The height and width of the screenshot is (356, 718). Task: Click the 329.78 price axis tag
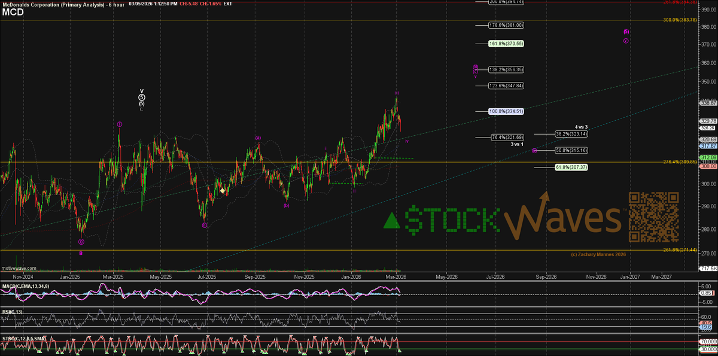(x=708, y=121)
